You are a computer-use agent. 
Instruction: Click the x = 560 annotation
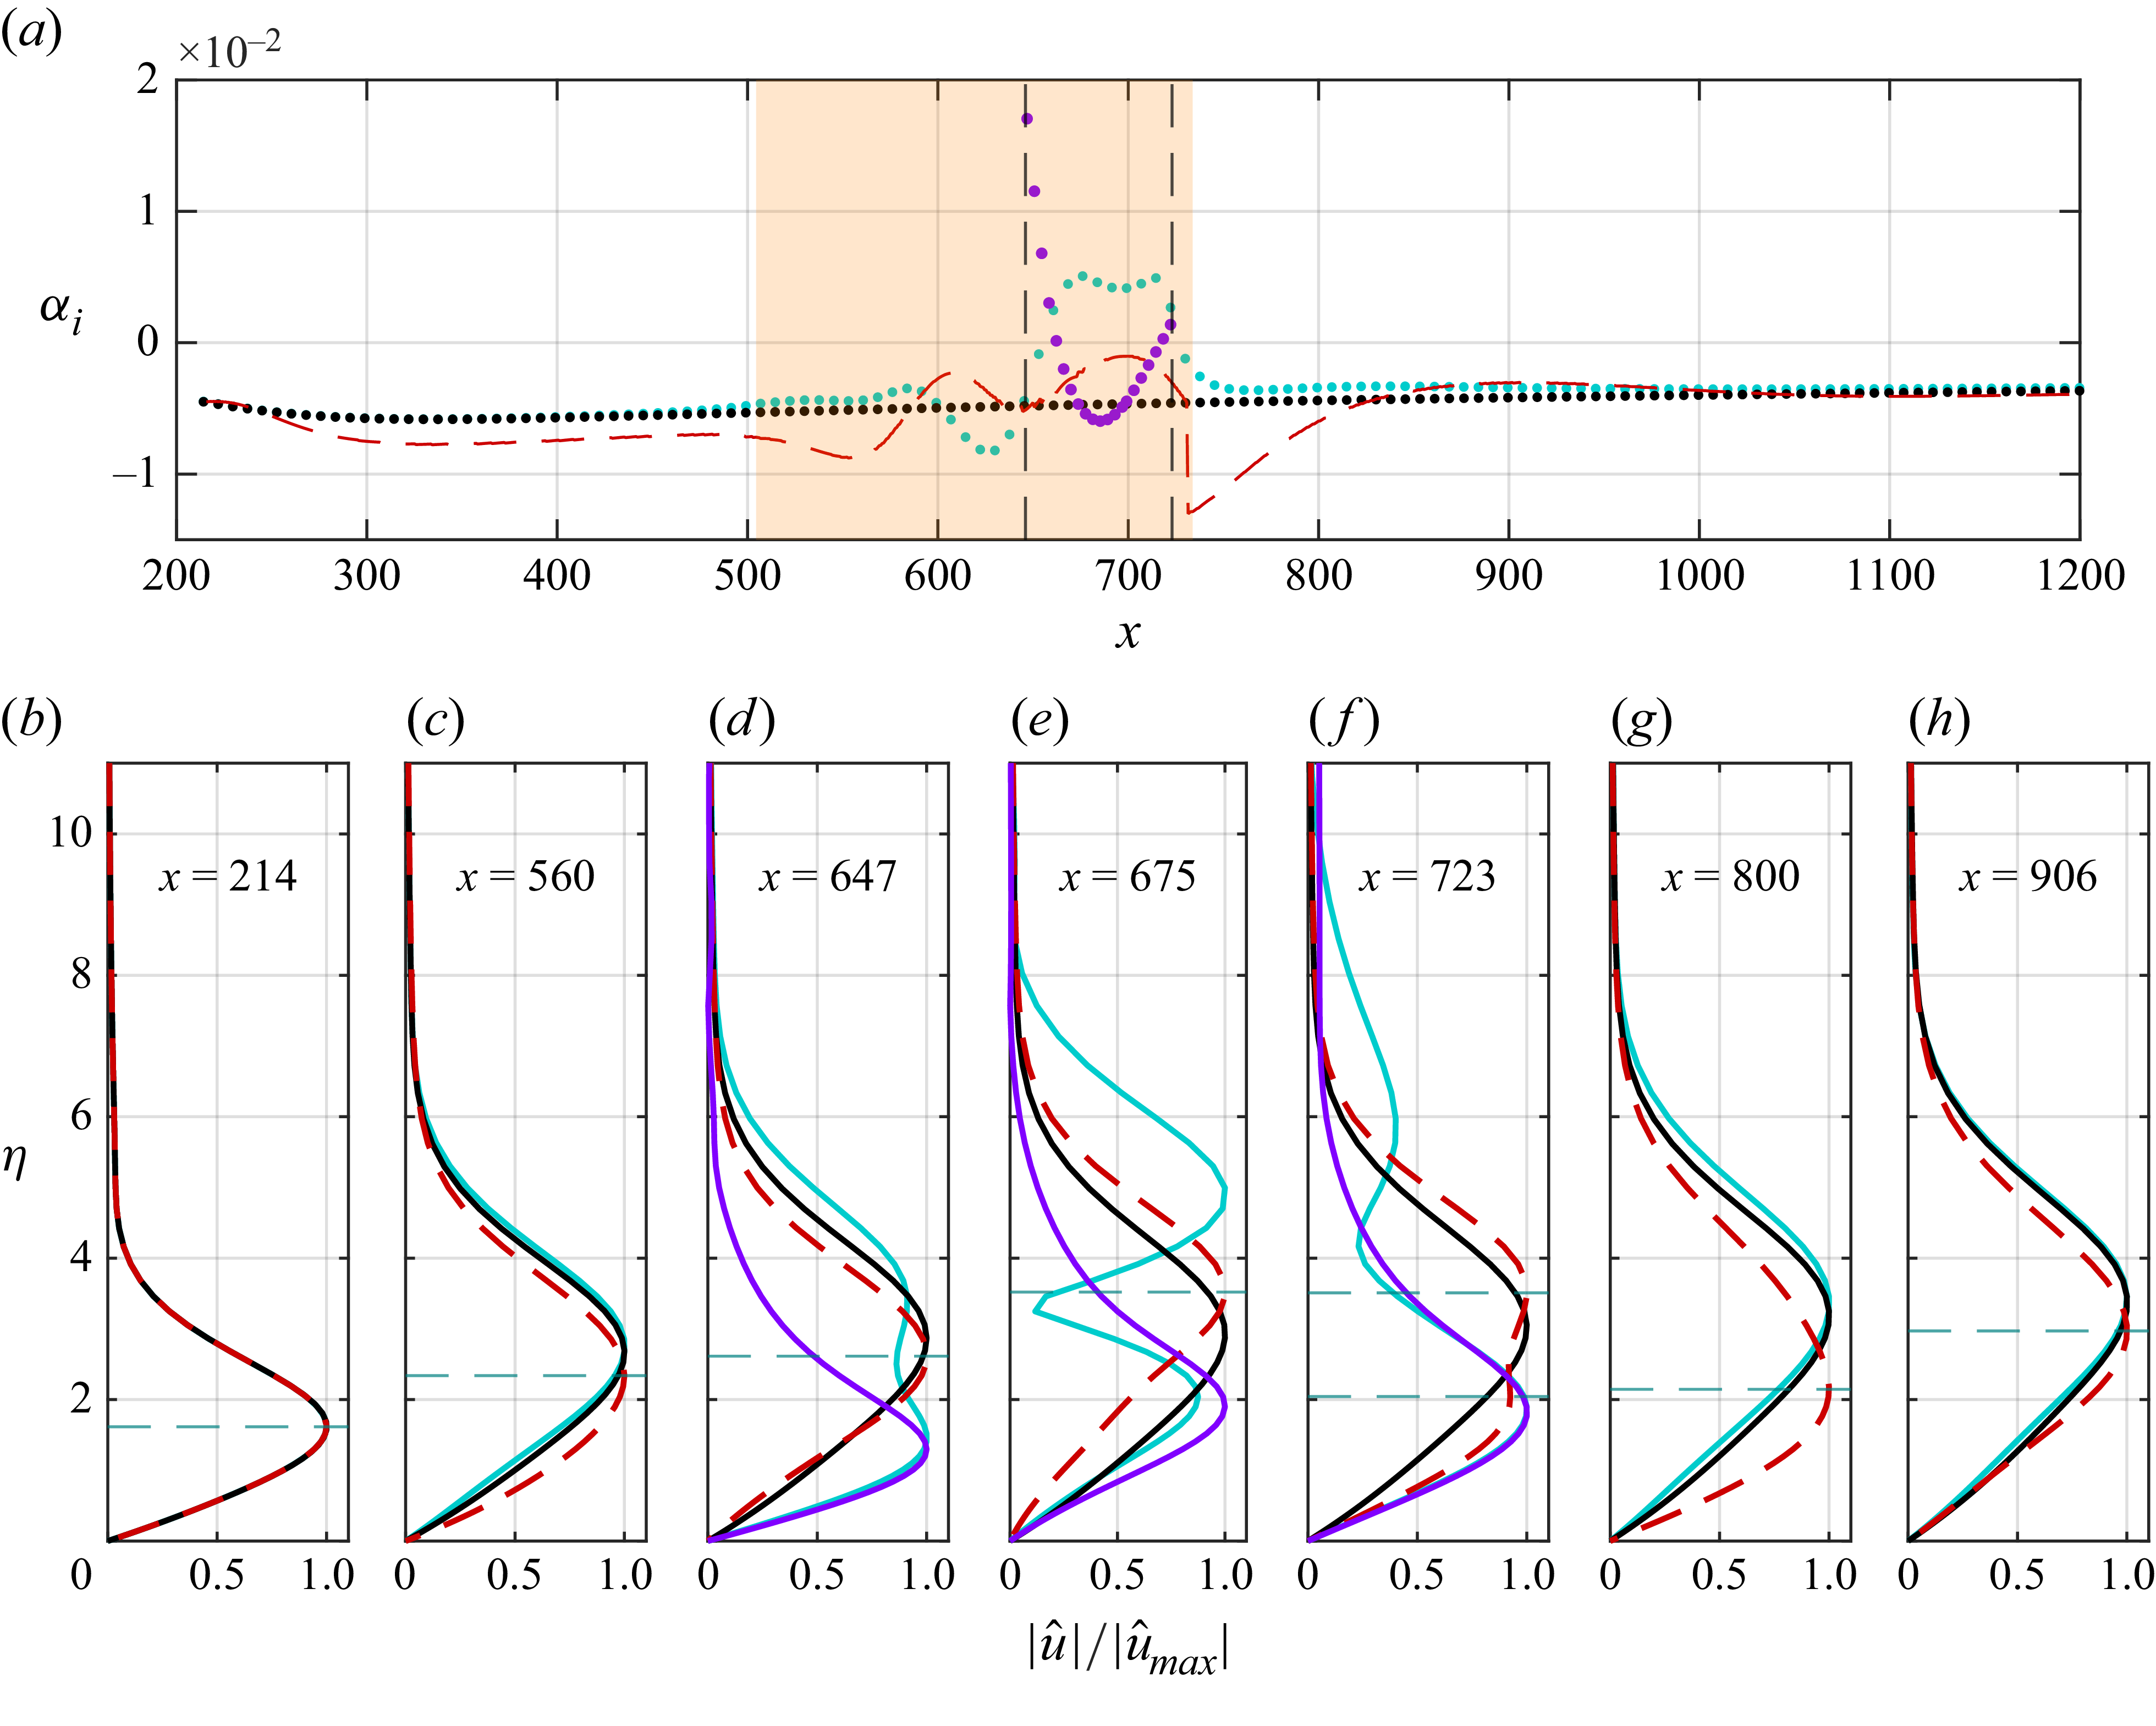pyautogui.click(x=526, y=877)
